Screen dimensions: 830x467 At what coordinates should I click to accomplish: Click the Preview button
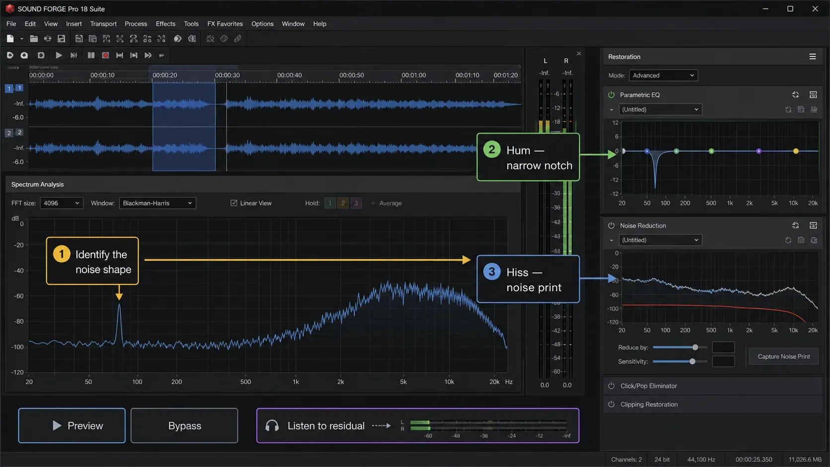pos(72,426)
